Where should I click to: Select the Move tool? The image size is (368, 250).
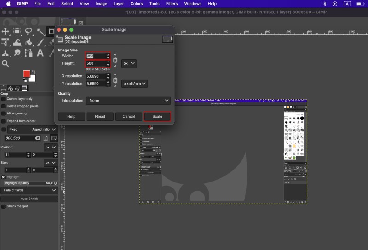(6, 31)
